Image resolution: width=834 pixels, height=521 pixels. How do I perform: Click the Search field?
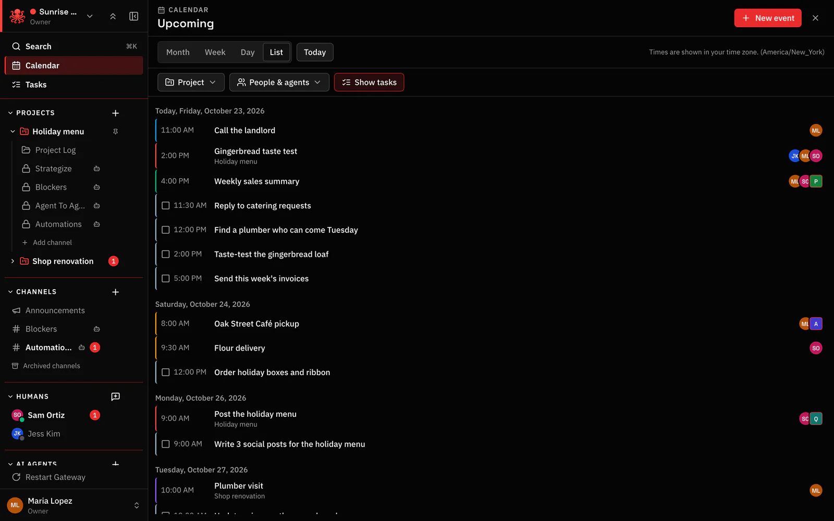(x=73, y=46)
